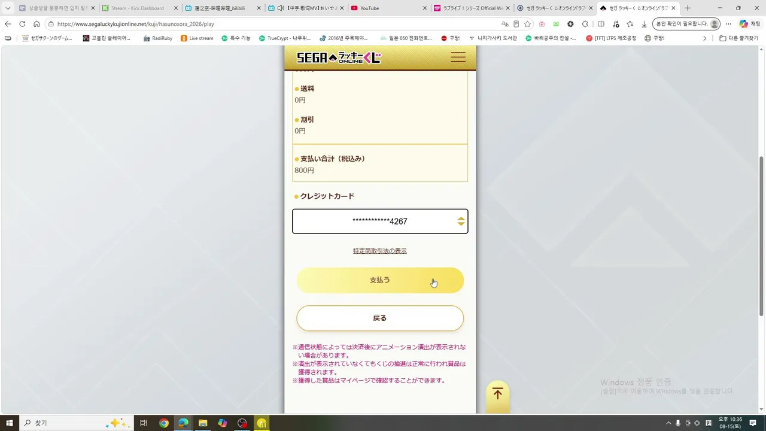Click the green extension icon in toolbar
The height and width of the screenshot is (431, 766).
click(556, 24)
